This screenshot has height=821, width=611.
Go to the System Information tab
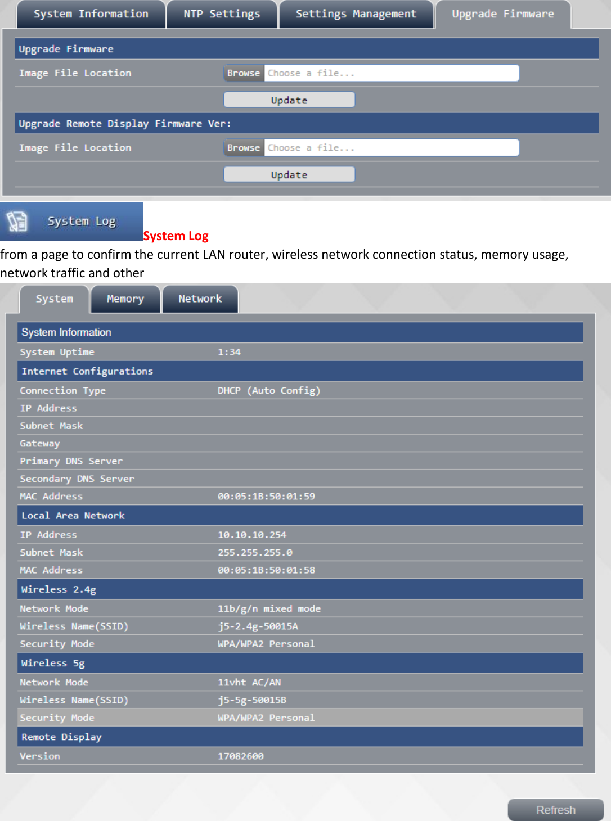click(x=91, y=13)
